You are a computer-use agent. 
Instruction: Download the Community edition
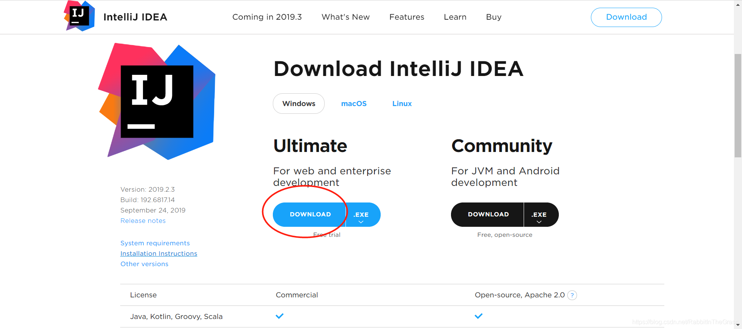(487, 214)
